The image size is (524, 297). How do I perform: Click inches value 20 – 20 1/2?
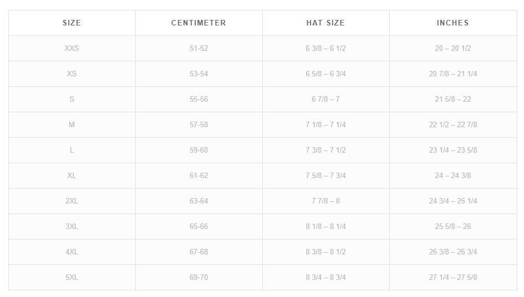[x=452, y=48]
